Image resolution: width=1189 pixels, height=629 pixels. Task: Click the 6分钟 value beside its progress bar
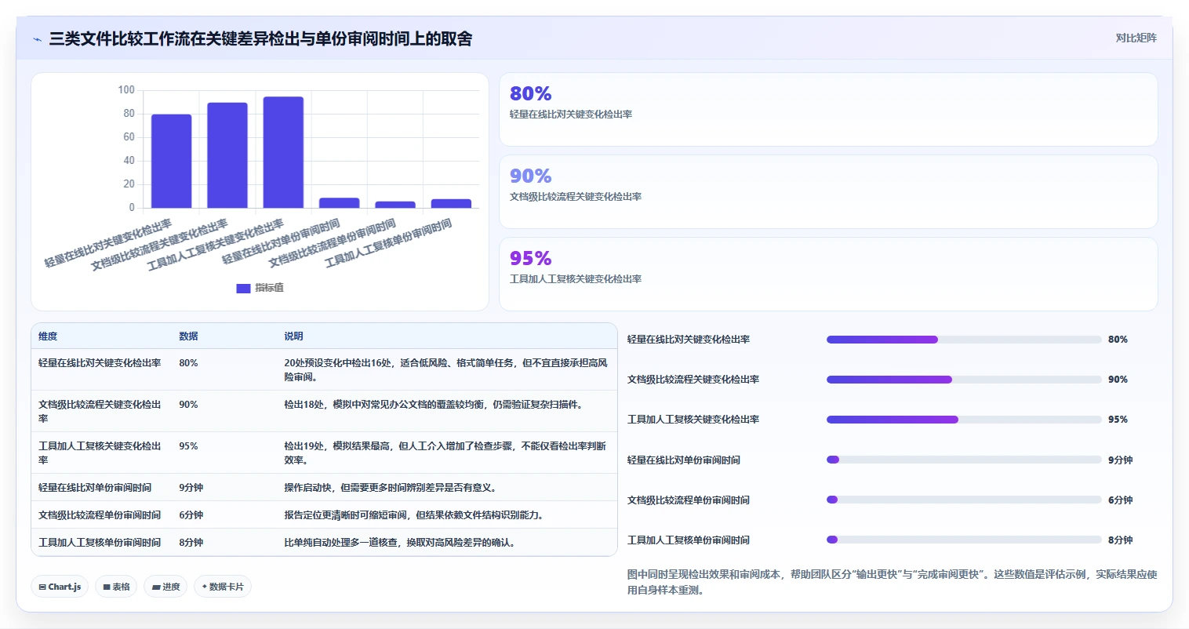click(1120, 500)
